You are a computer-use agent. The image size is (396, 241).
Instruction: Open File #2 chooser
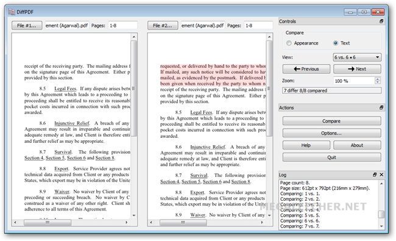coord(163,26)
